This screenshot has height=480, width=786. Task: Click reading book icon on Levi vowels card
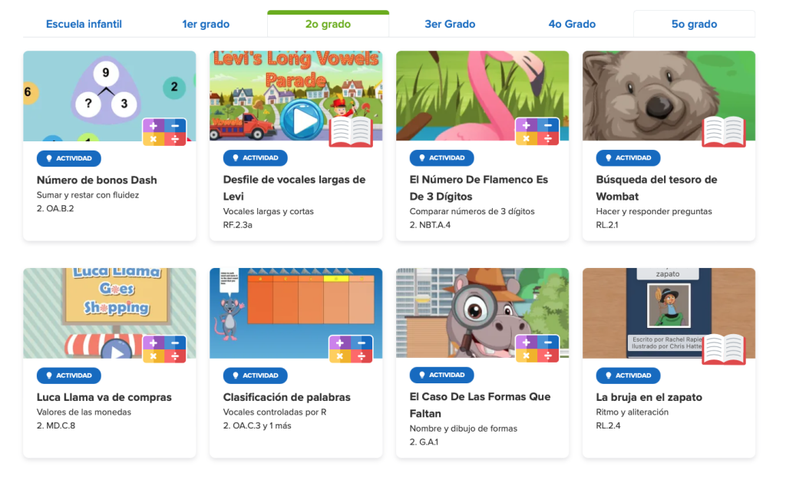(351, 132)
